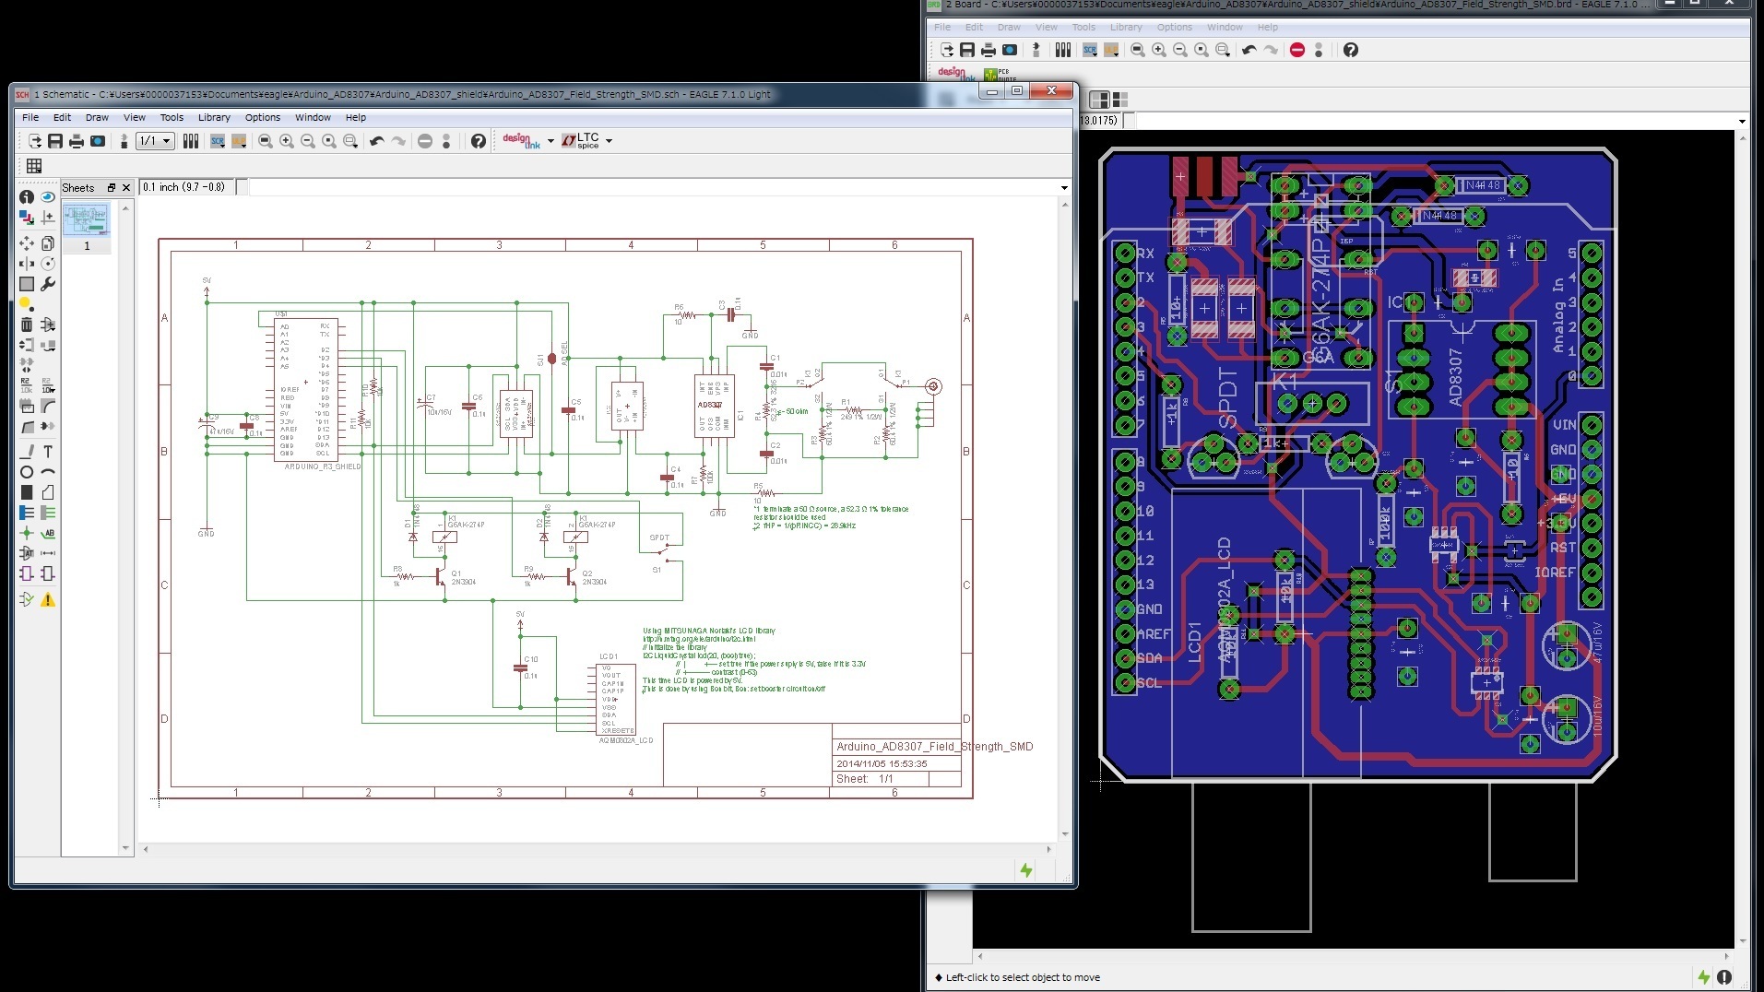Select the Delete (trash) tool
The height and width of the screenshot is (992, 1764).
(27, 324)
